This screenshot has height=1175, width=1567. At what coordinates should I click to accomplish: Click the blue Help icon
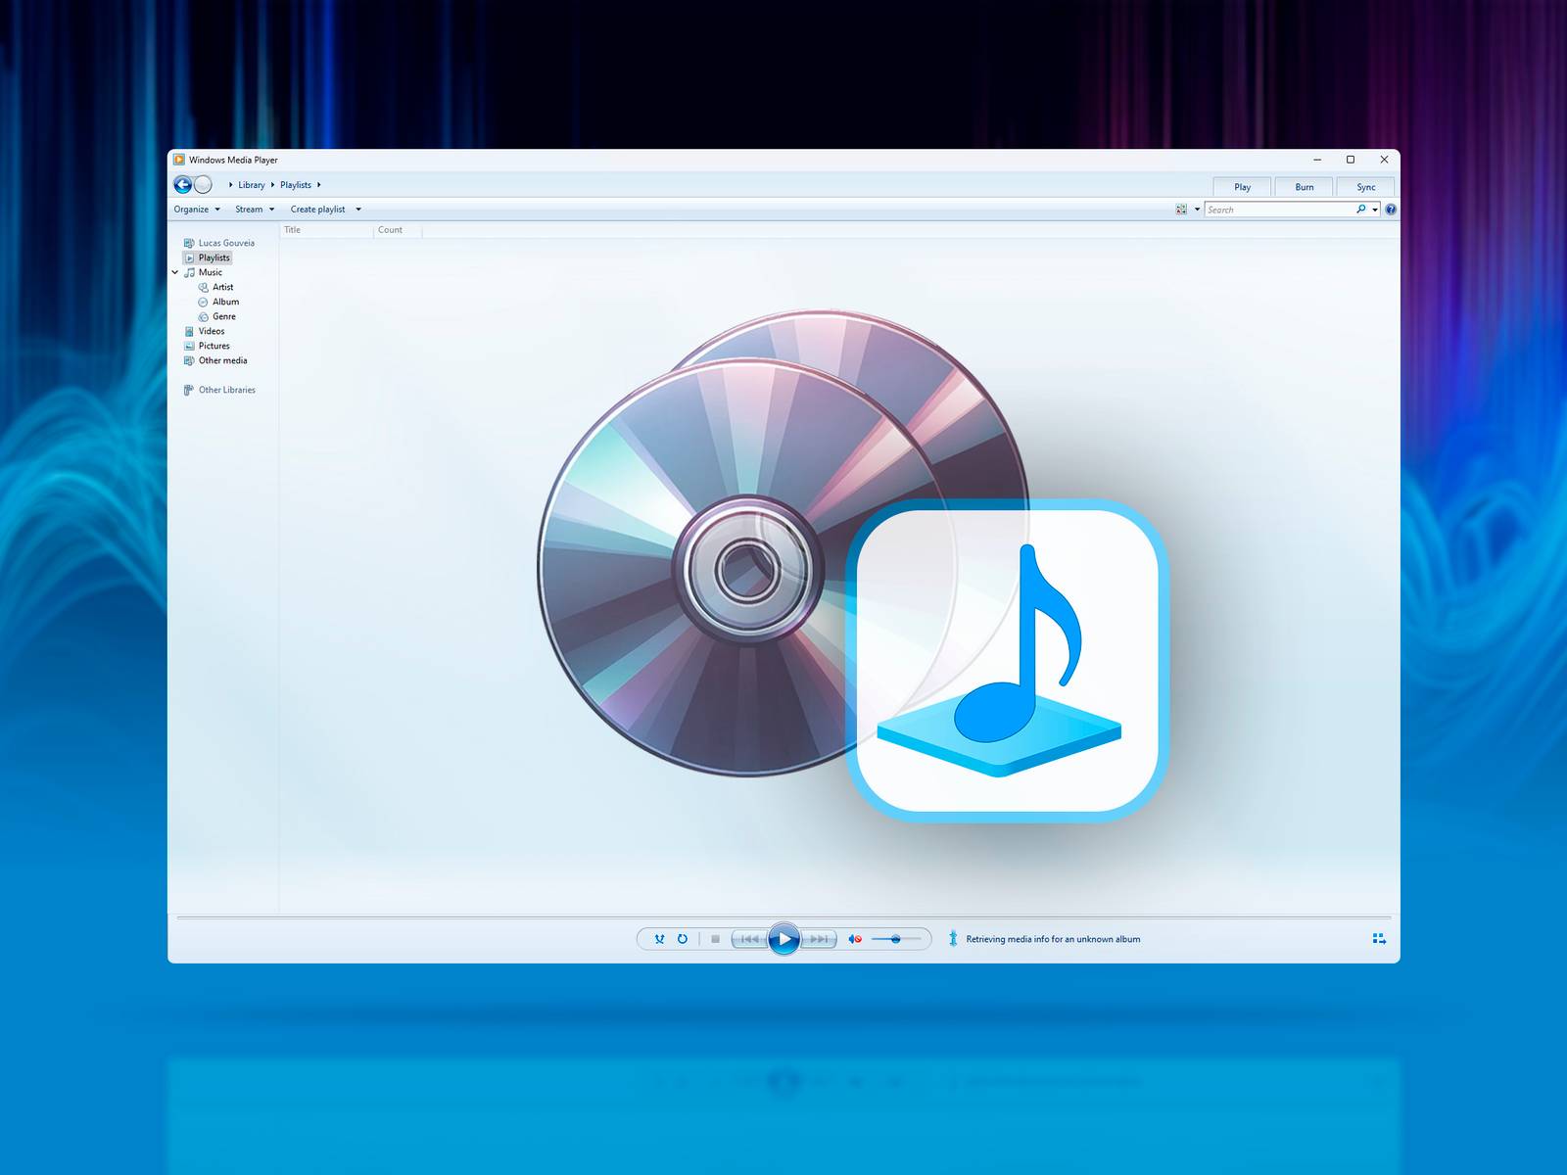point(1391,210)
